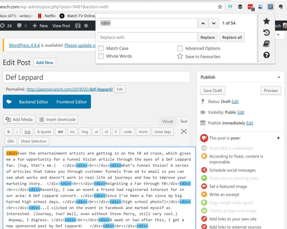Switch to the Visual editor tab
Image resolution: width=287 pixels, height=229 pixels.
click(x=167, y=122)
